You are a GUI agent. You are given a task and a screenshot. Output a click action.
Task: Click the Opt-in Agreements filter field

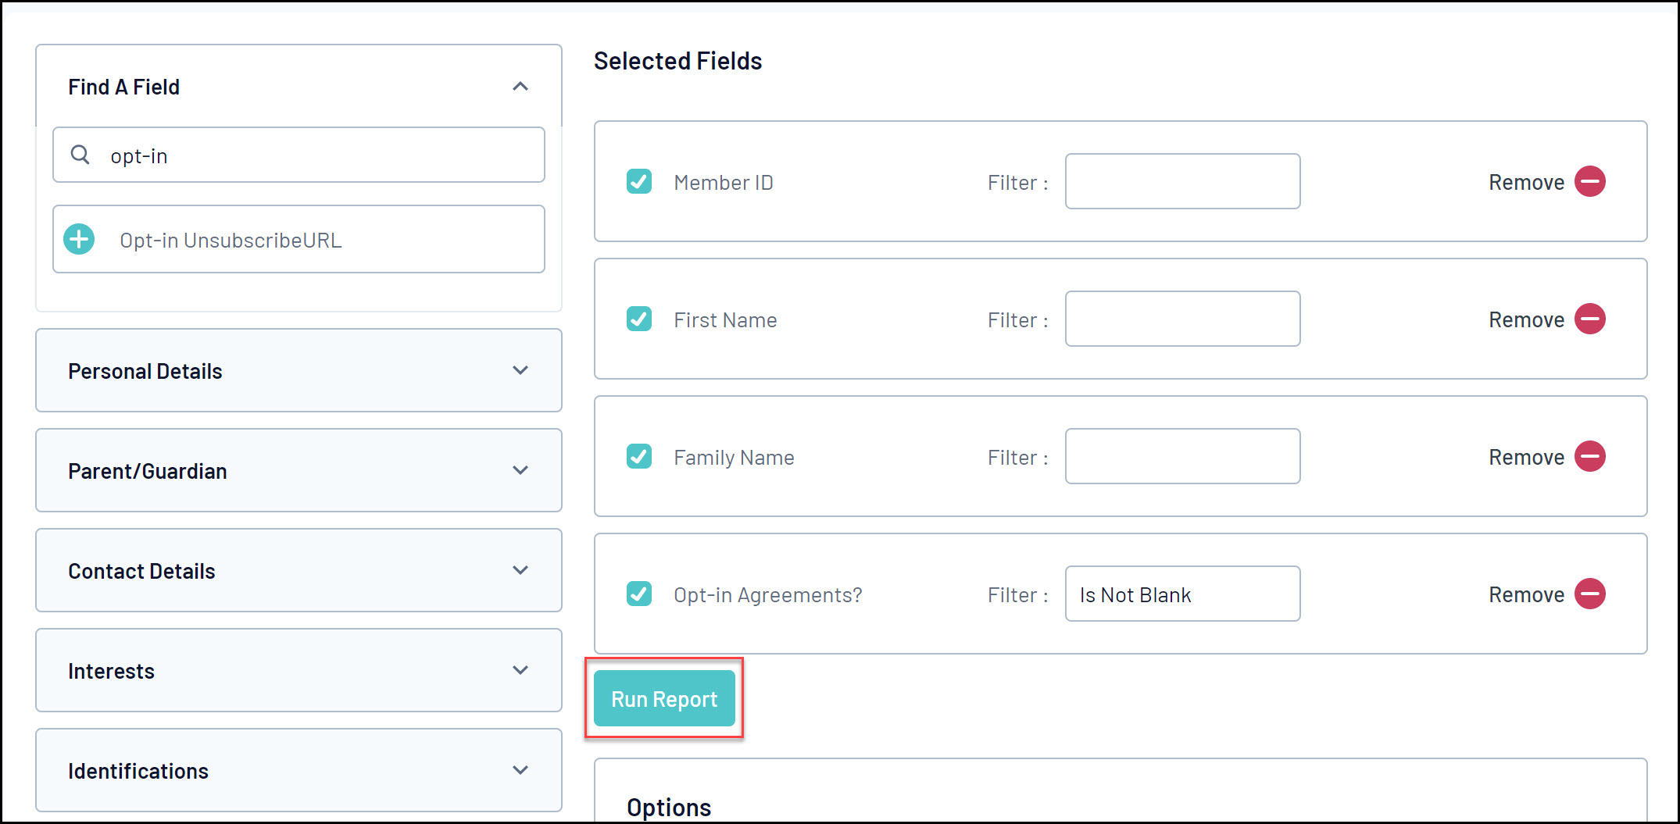(x=1182, y=594)
